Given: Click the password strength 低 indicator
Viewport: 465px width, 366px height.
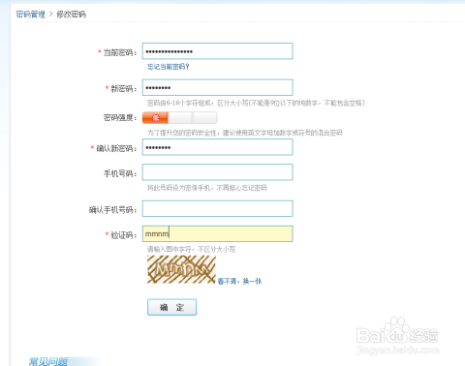Looking at the screenshot, I should [x=155, y=118].
